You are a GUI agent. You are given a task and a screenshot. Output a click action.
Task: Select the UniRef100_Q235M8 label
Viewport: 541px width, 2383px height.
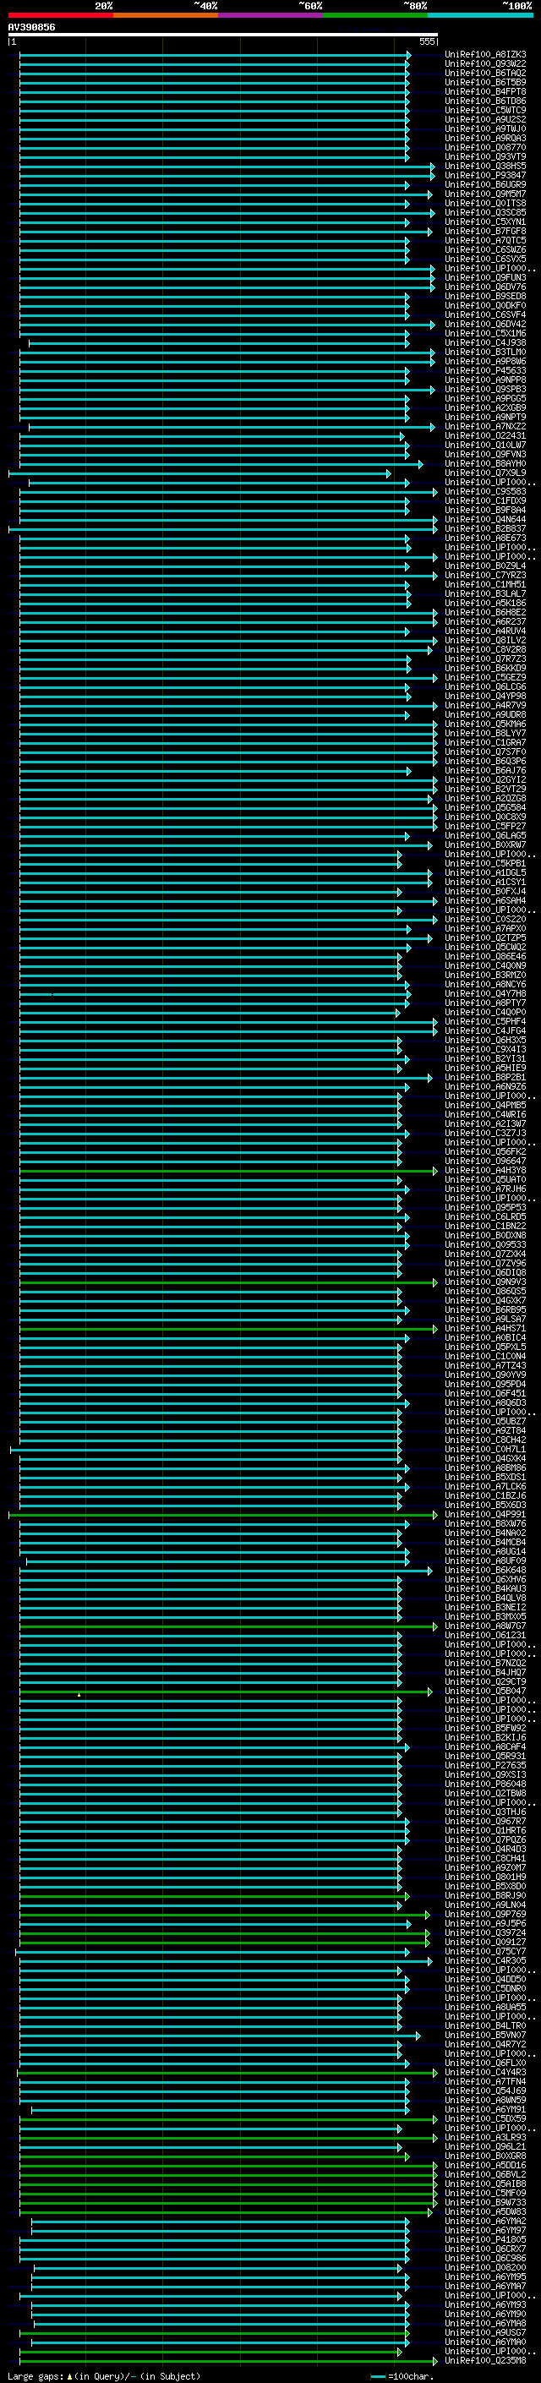click(485, 2360)
